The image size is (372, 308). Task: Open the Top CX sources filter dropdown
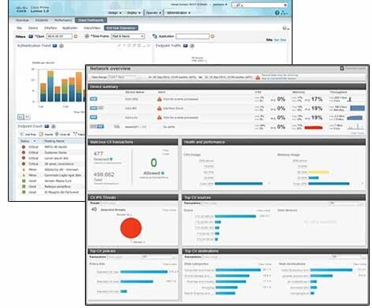pyautogui.click(x=347, y=203)
